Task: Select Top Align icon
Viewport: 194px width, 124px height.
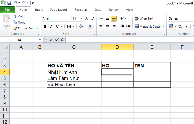Action: tap(101, 18)
